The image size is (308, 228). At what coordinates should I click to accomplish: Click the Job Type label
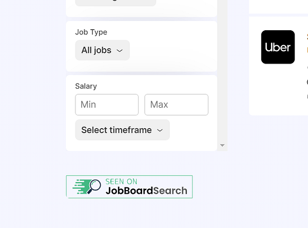tap(91, 32)
